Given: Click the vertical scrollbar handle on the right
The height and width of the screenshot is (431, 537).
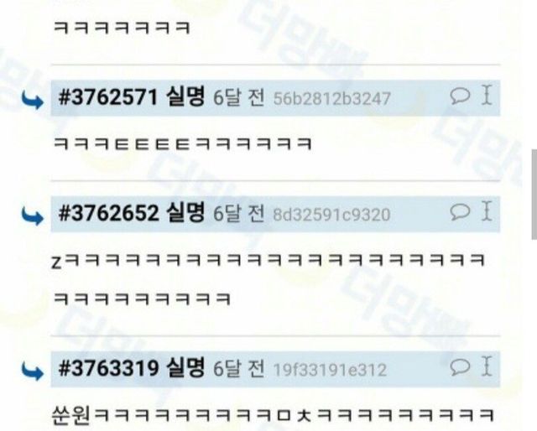Looking at the screenshot, I should pyautogui.click(x=534, y=194).
